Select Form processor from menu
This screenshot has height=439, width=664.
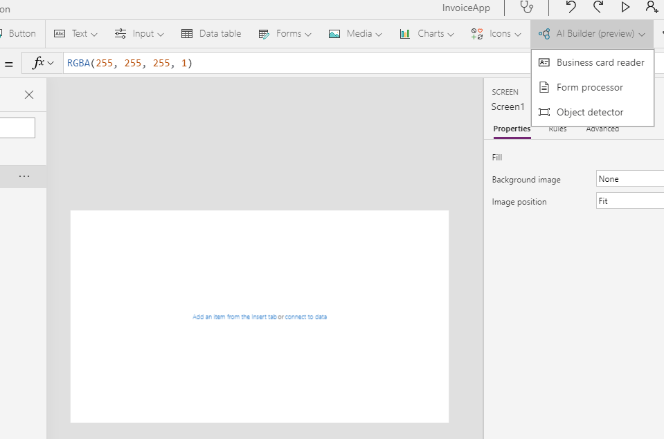tap(593, 88)
